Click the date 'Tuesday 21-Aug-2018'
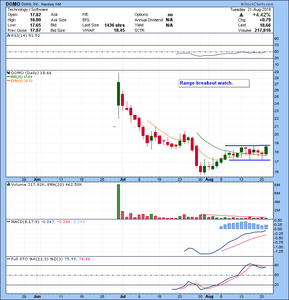Image resolution: width=289 pixels, height=300 pixels. pyautogui.click(x=250, y=9)
